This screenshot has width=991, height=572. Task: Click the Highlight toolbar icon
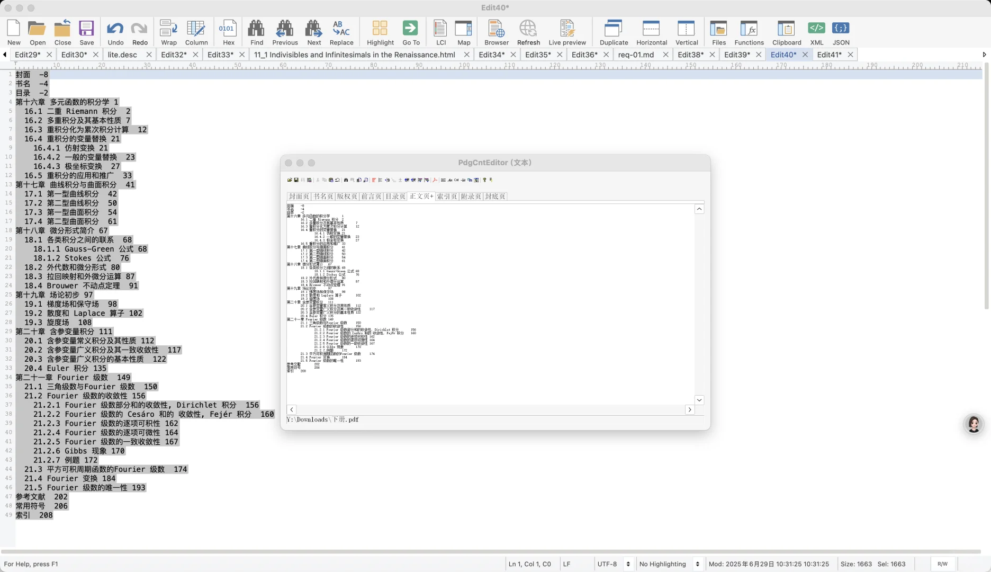[x=380, y=32]
